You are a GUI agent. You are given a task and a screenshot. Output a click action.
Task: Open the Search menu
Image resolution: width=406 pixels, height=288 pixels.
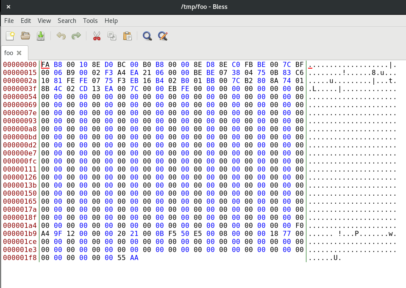point(67,21)
